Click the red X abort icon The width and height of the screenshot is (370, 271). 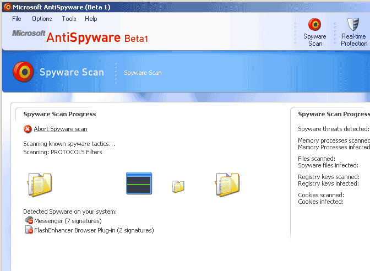pyautogui.click(x=28, y=129)
